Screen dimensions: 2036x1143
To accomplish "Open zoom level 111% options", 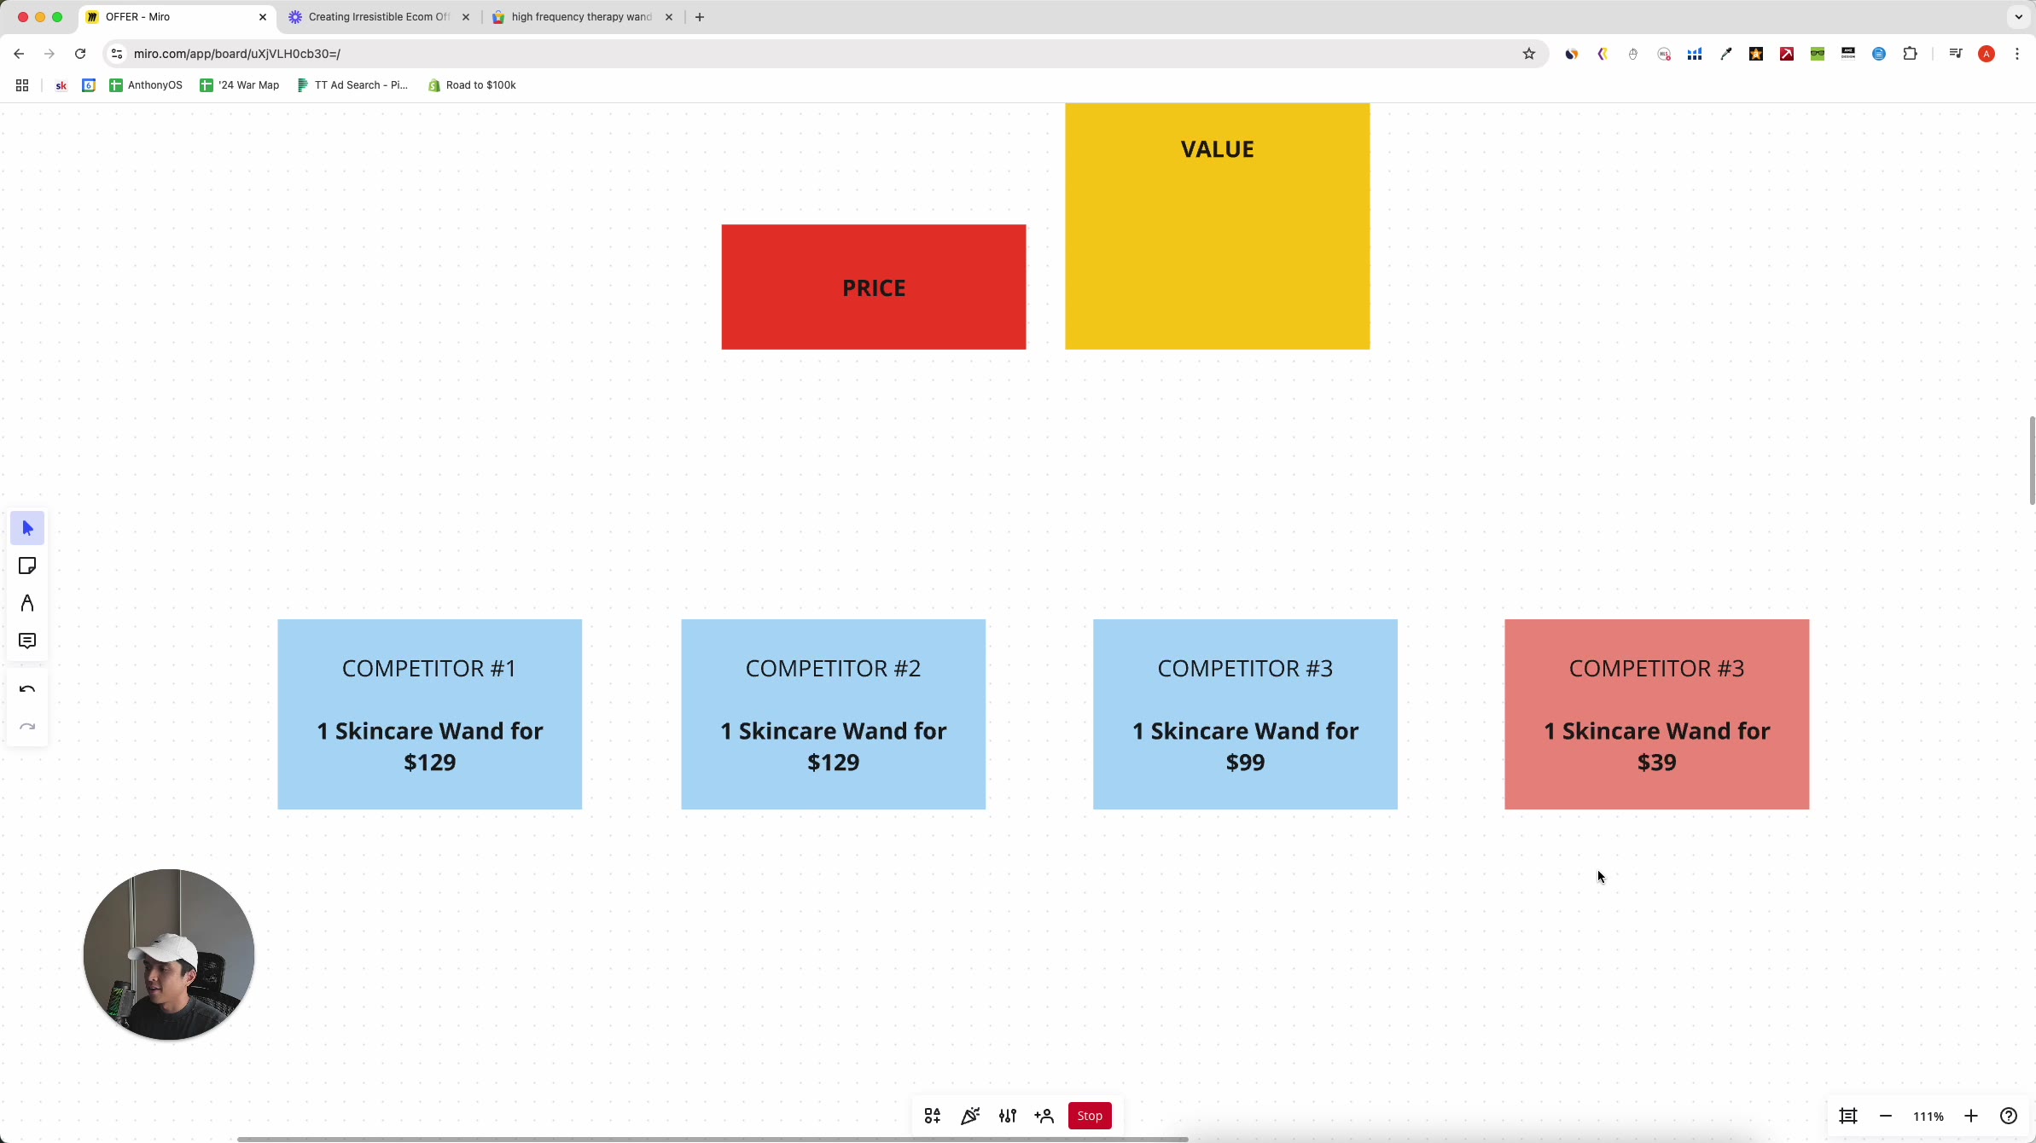I will point(1928,1117).
